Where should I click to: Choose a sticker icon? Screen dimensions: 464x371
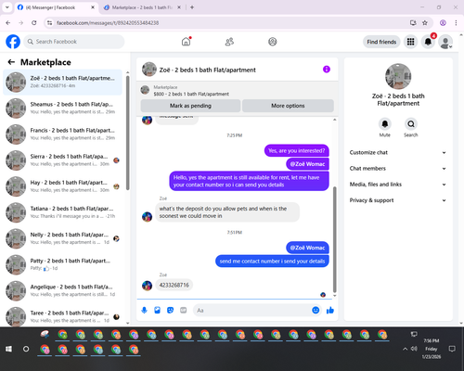coord(170,310)
